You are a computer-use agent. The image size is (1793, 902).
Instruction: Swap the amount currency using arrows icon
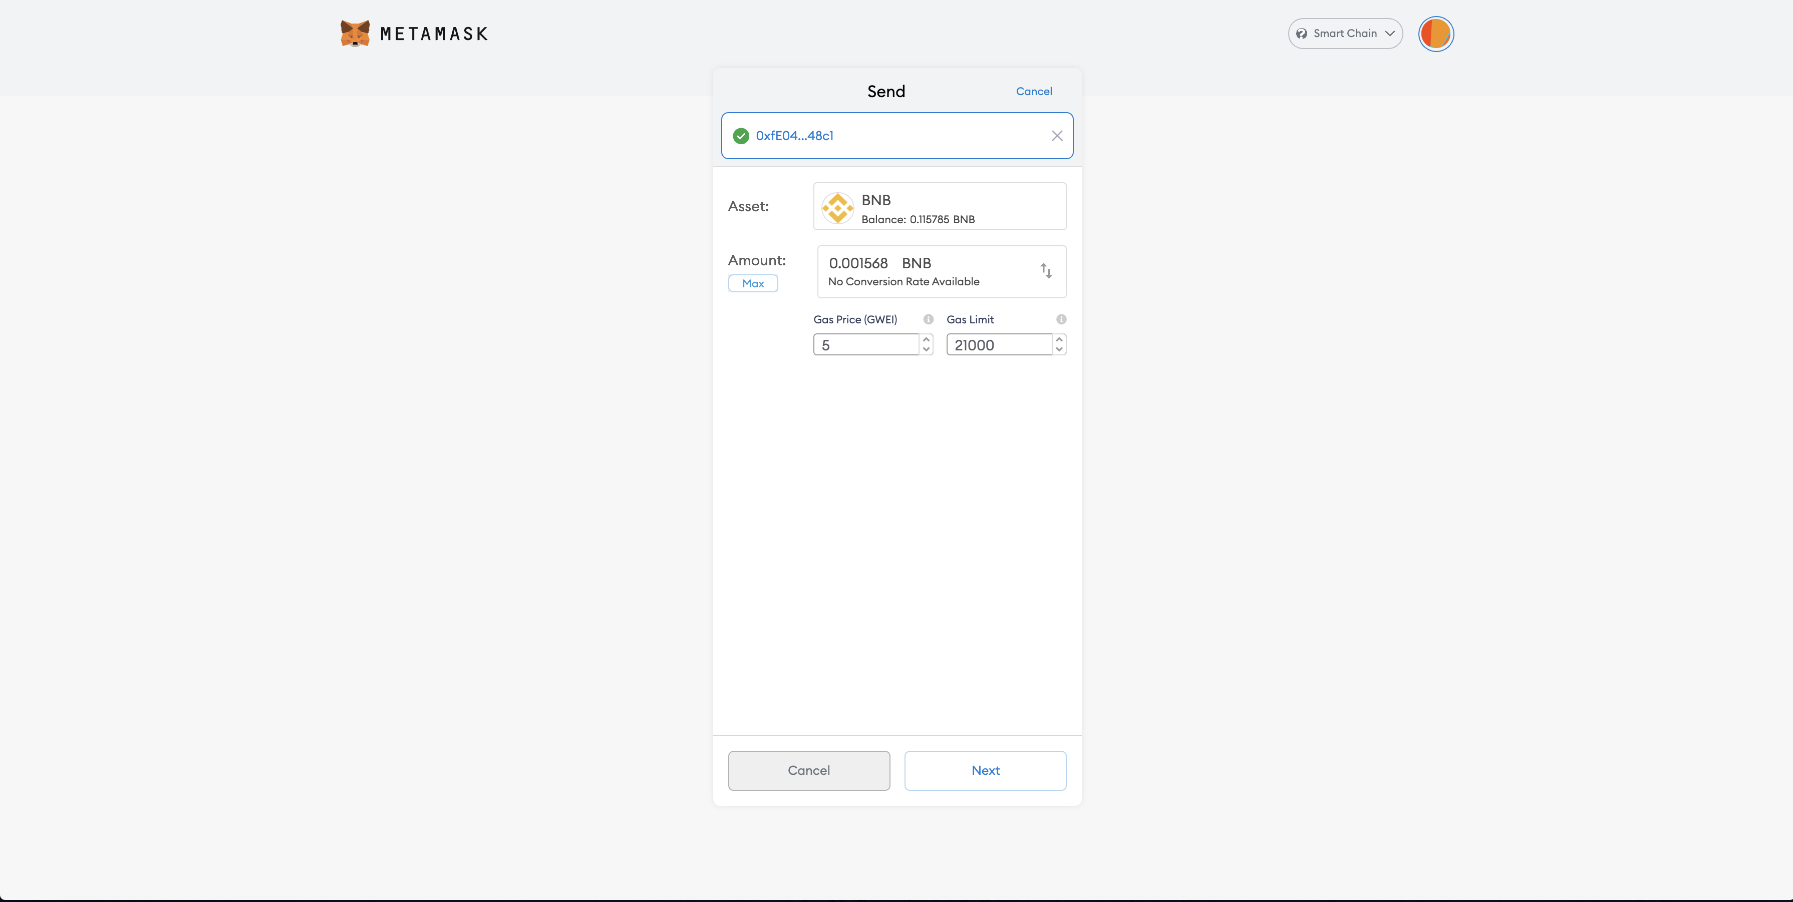(1045, 270)
